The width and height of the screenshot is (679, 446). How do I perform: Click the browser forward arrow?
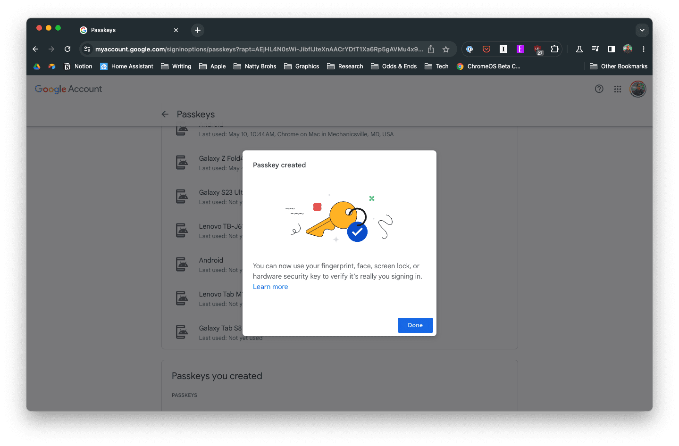51,49
